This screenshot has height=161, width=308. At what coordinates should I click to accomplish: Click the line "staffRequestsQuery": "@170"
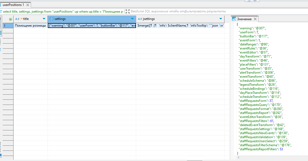260,105
